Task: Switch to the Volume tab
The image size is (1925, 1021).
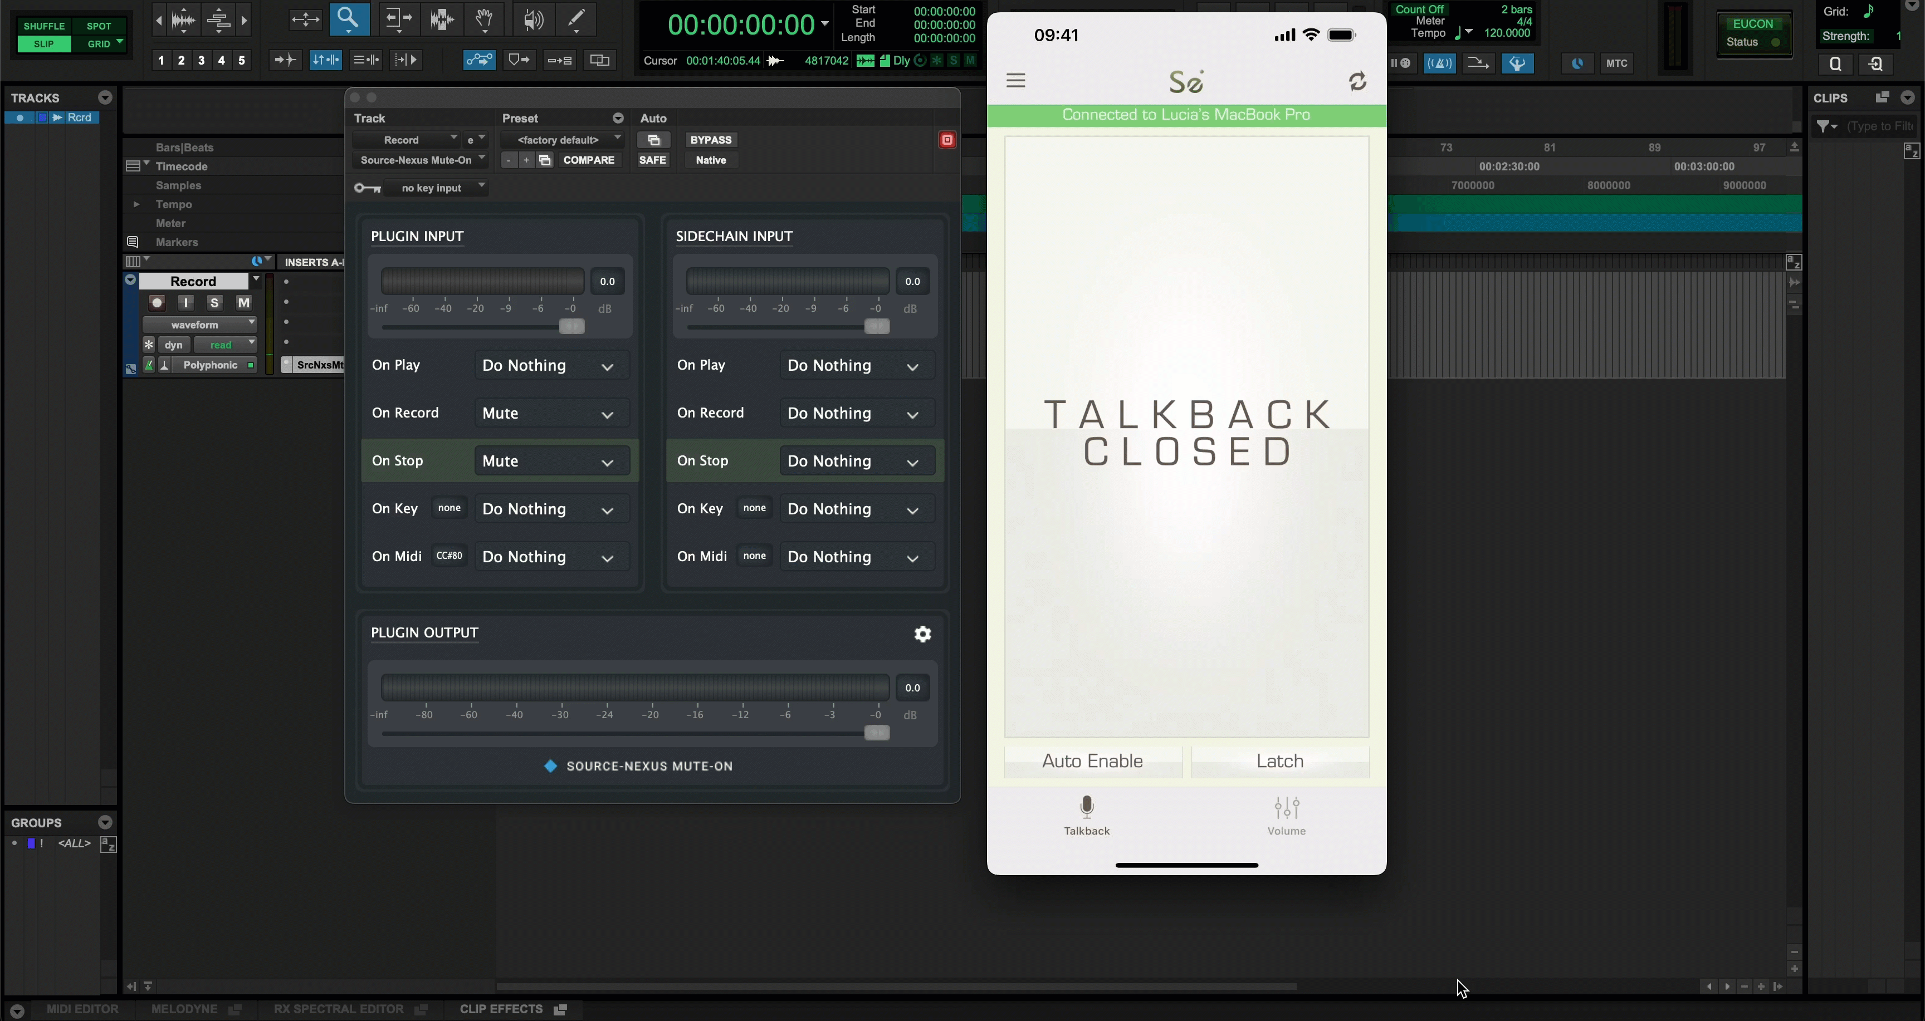Action: tap(1286, 815)
